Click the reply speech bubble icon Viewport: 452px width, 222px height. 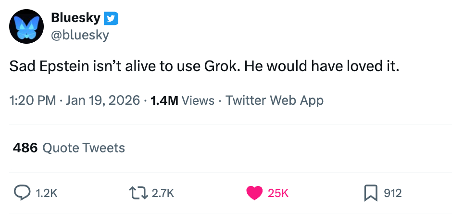pyautogui.click(x=22, y=193)
